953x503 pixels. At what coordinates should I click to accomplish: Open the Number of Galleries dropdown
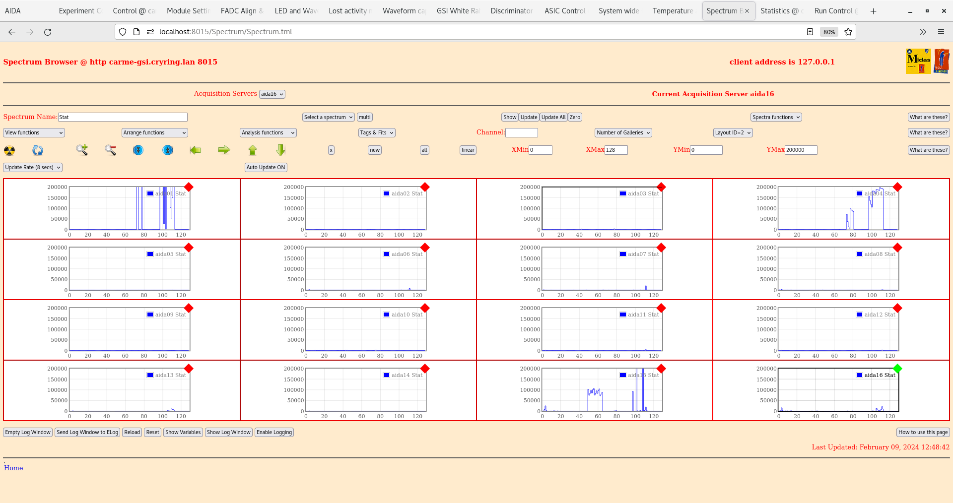tap(623, 132)
